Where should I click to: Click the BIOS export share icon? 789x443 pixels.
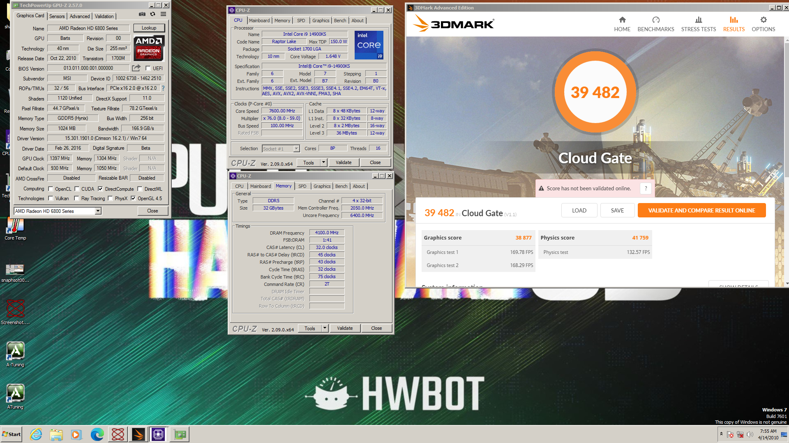click(136, 68)
